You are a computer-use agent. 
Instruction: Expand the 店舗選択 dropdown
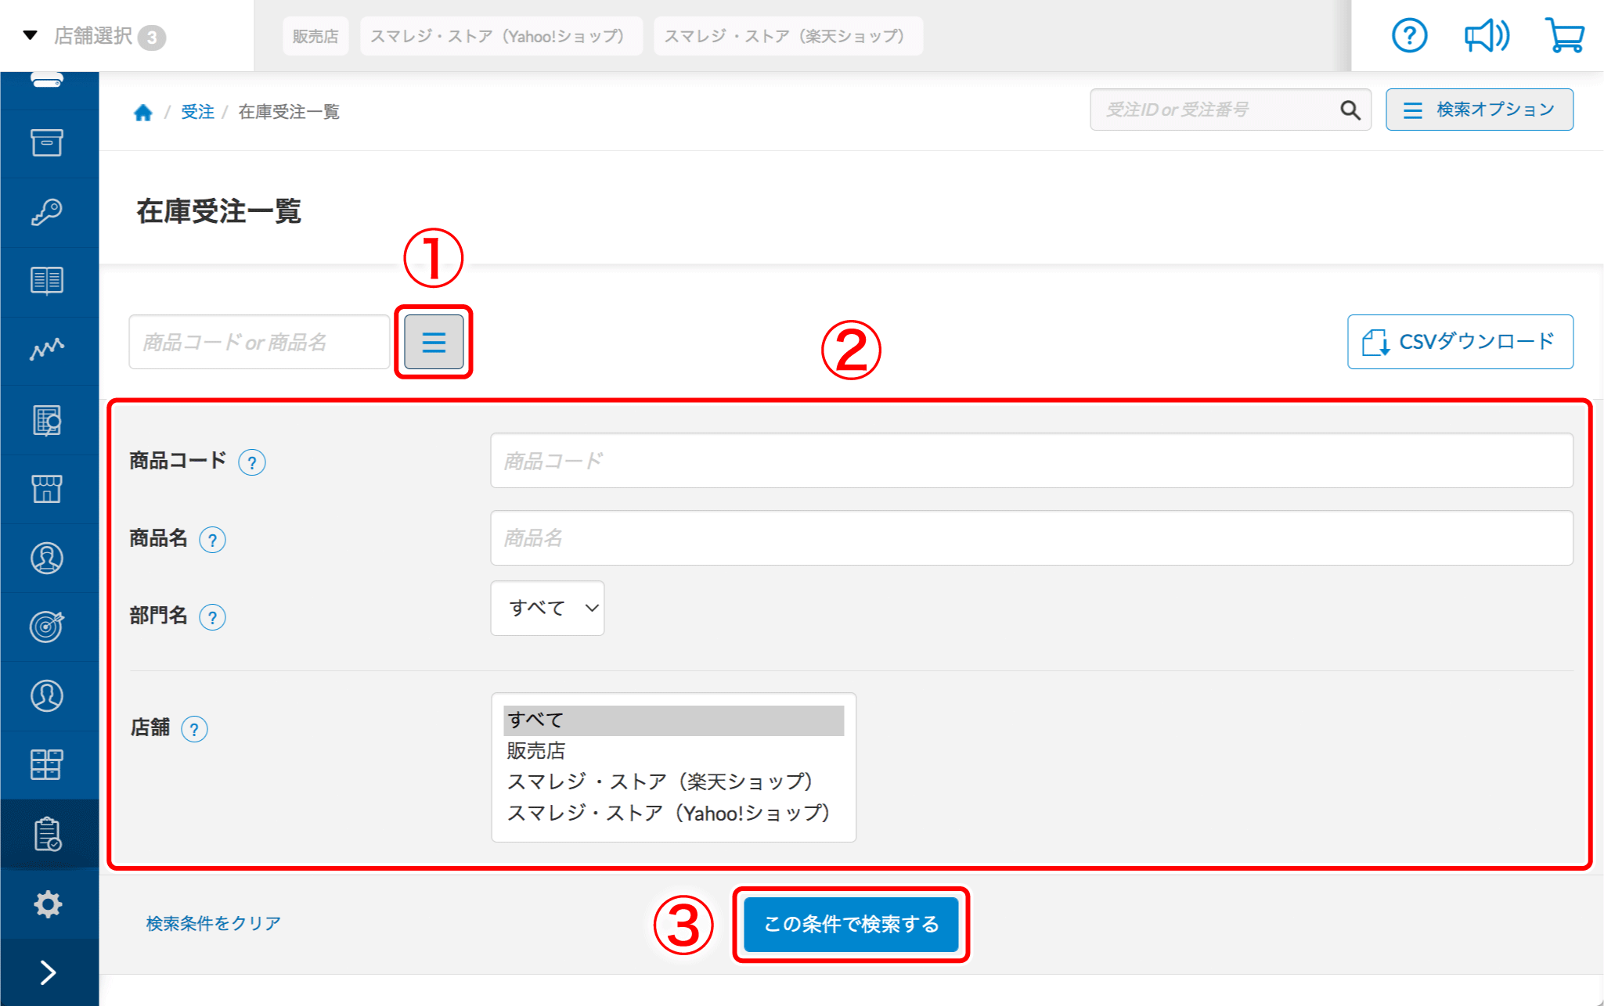tap(94, 36)
